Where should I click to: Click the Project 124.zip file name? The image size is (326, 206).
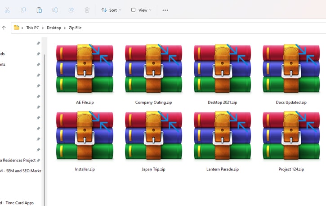click(x=291, y=169)
